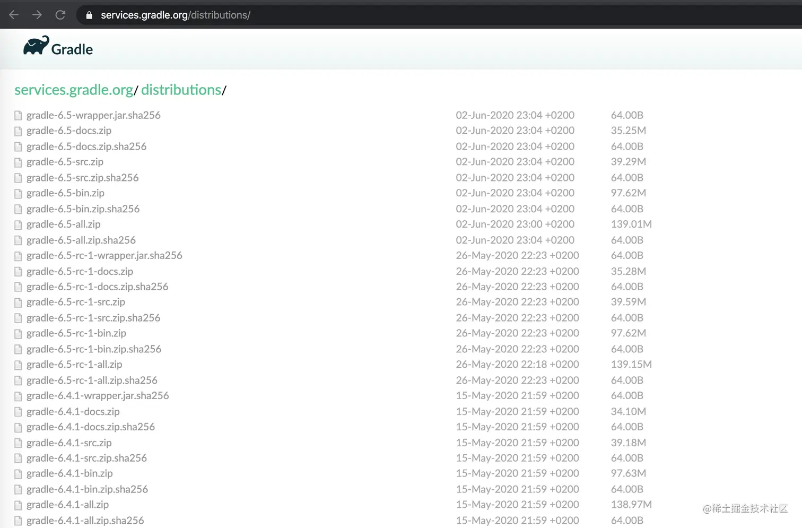This screenshot has width=802, height=528.
Task: Click the file icon beside gradle-6.4.1-wrapper.jar.sha256
Action: (18, 396)
